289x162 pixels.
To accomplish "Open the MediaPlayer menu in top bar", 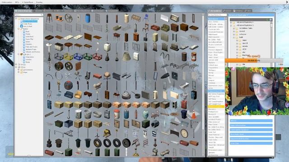I will coord(28,2).
